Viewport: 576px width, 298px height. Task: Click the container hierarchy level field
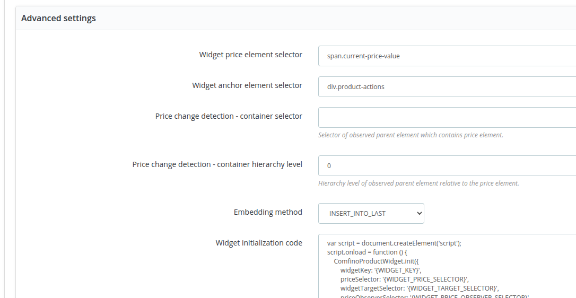(447, 166)
